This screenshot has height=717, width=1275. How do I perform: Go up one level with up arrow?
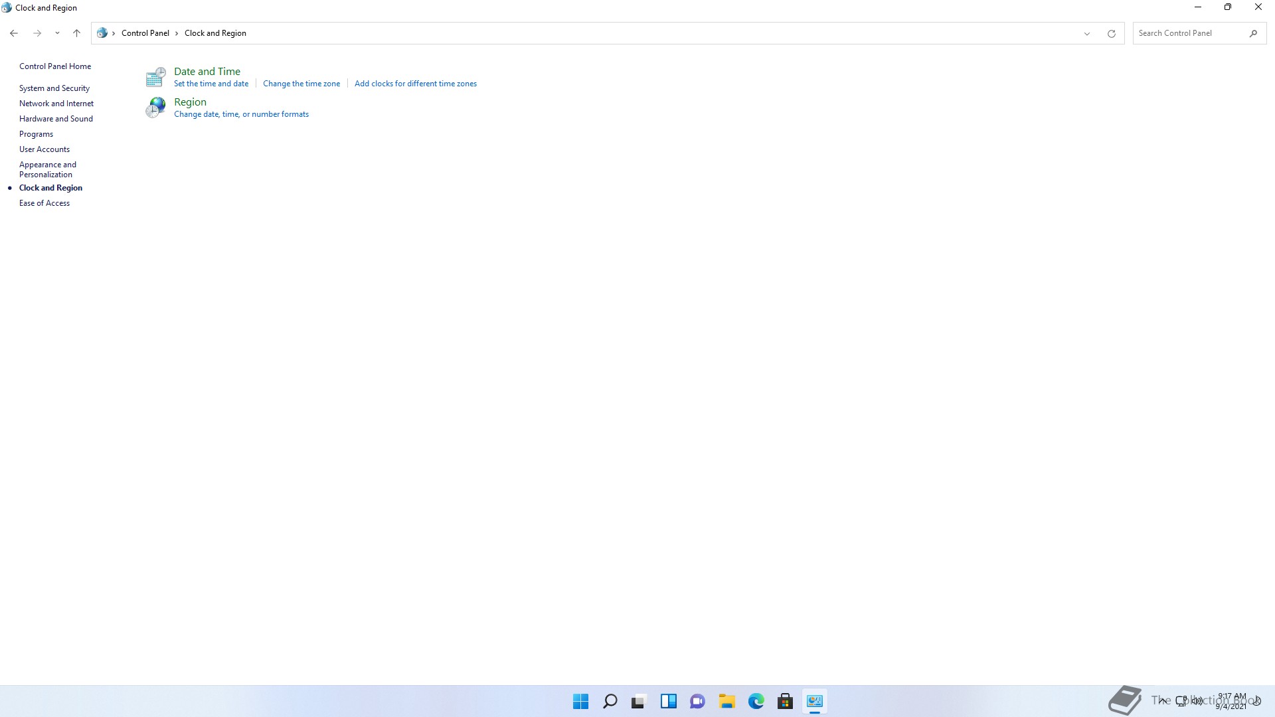tap(76, 33)
